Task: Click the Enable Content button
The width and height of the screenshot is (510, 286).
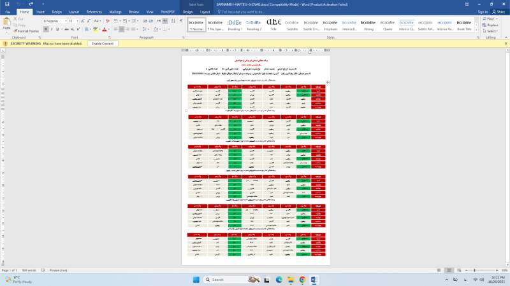Action: coord(102,43)
